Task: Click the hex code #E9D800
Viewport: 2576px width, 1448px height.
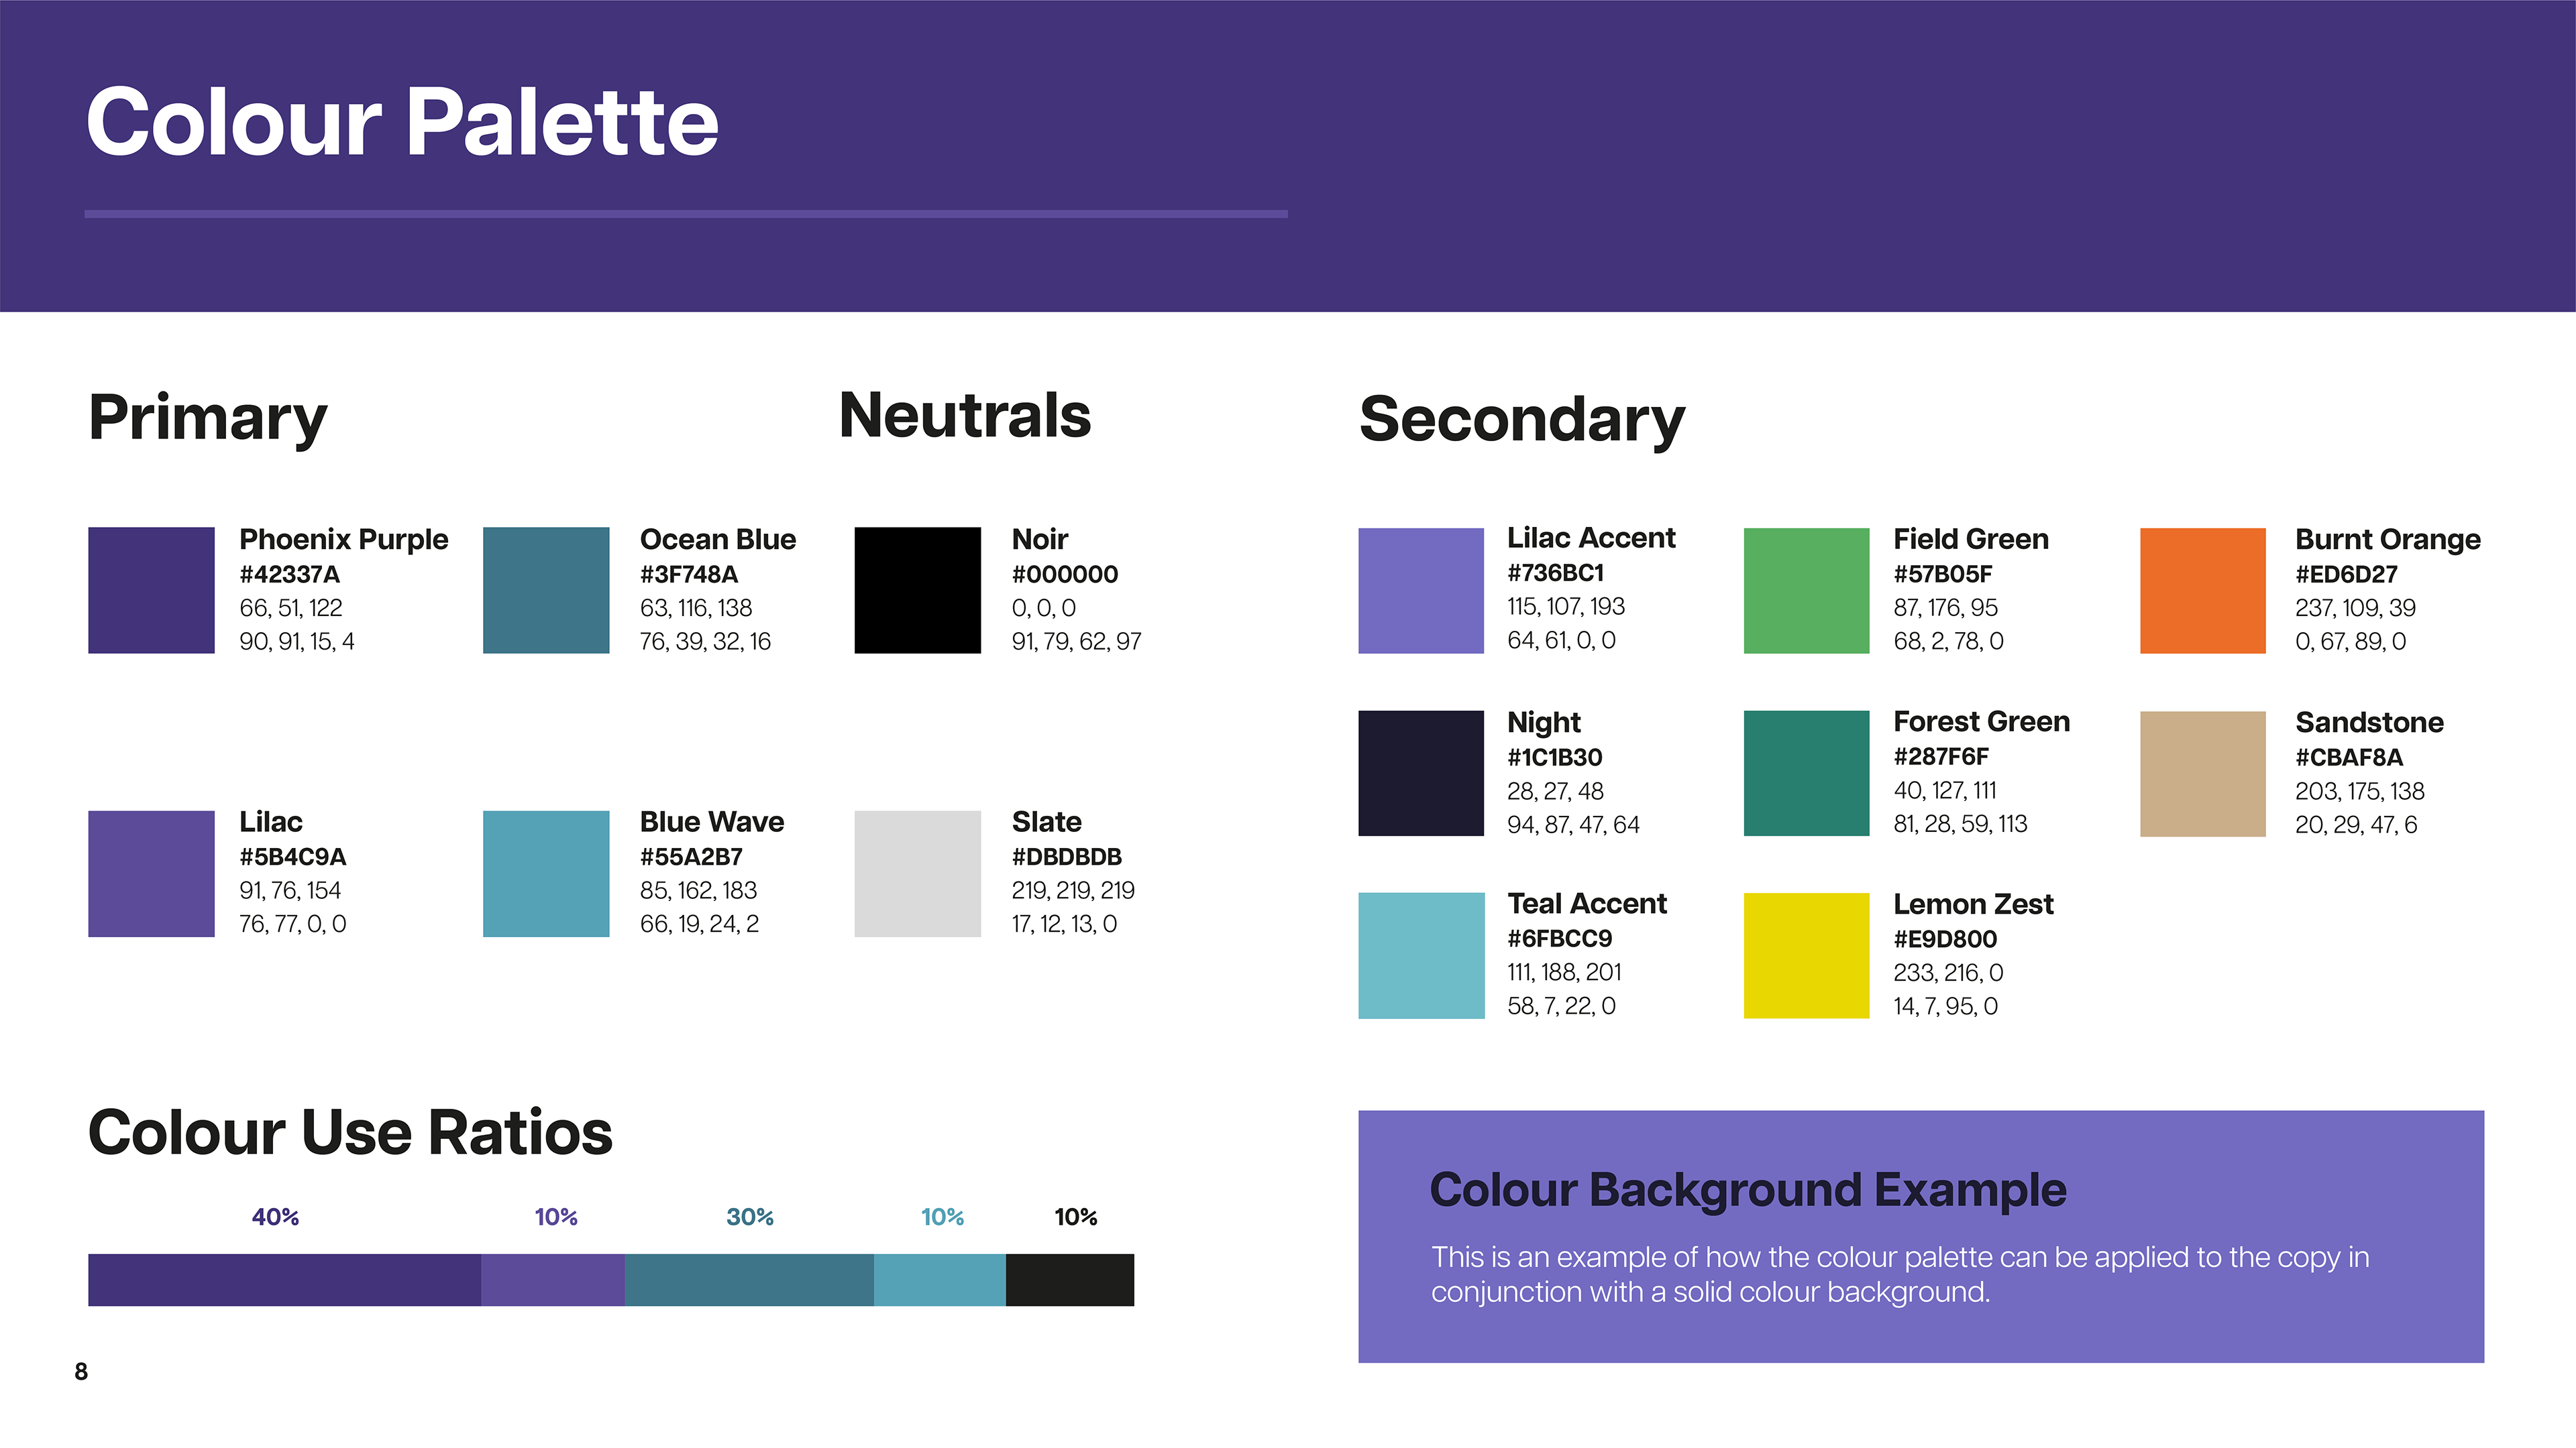Action: pyautogui.click(x=1945, y=939)
